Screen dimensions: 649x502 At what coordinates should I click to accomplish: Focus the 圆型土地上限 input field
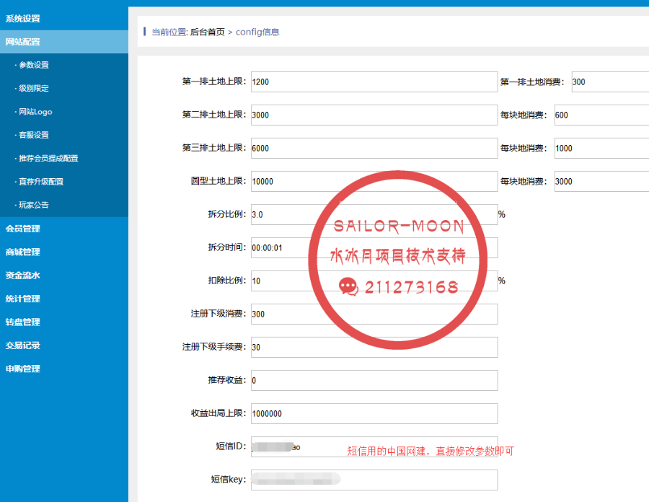click(374, 181)
